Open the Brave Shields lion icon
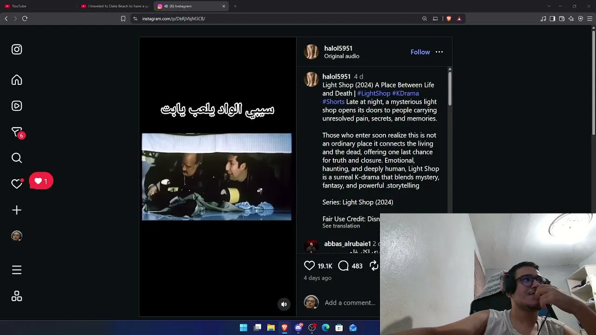 point(448,19)
